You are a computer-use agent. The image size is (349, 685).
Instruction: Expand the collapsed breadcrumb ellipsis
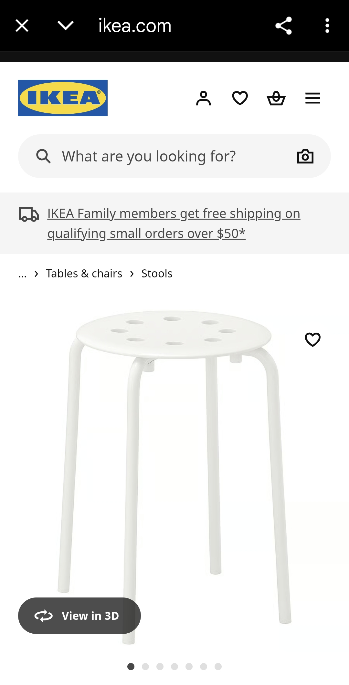(x=22, y=274)
